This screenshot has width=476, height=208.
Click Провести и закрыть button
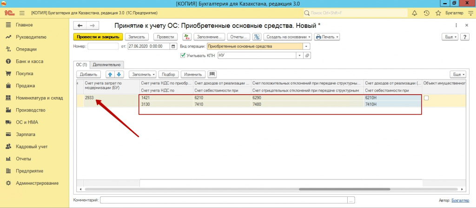(98, 37)
